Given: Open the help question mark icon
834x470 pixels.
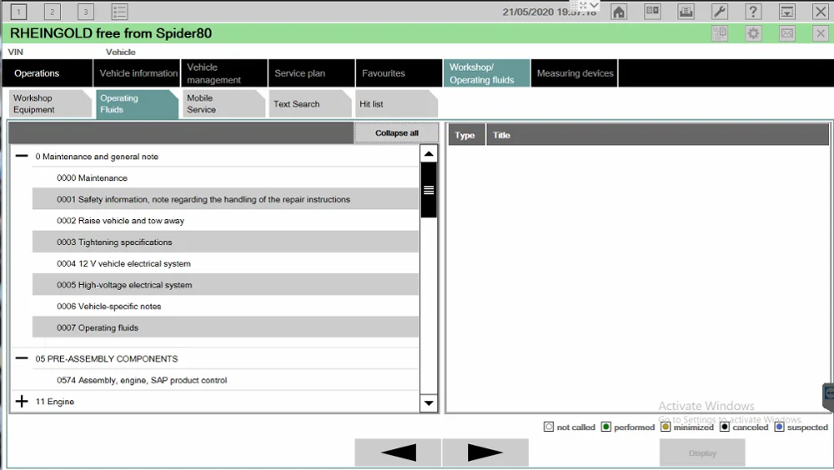Looking at the screenshot, I should click(x=753, y=12).
